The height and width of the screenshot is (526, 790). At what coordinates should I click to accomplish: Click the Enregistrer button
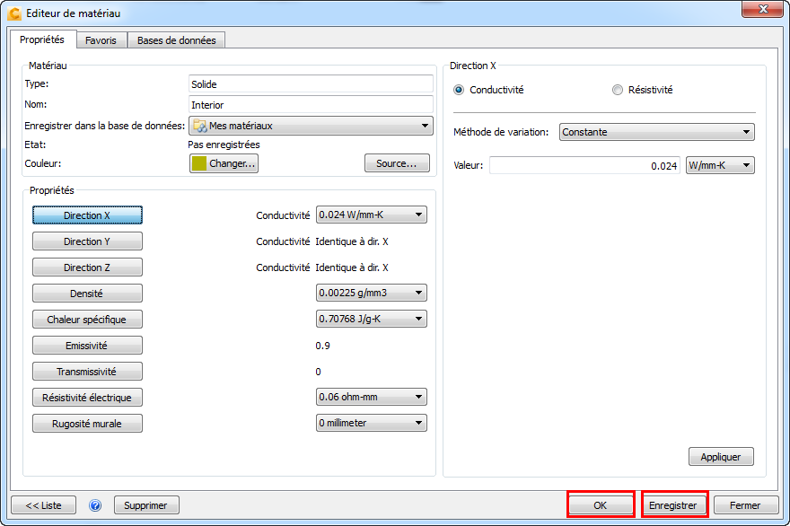[673, 505]
